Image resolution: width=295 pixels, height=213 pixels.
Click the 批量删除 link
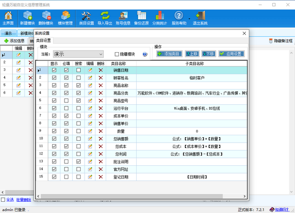coord(24,200)
